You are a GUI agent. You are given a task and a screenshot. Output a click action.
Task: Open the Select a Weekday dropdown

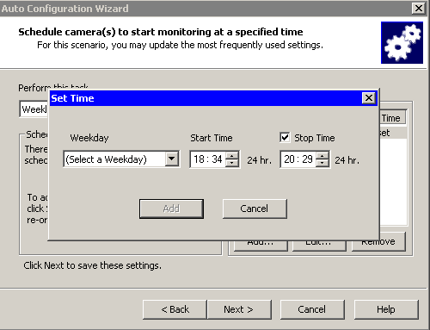(x=172, y=159)
